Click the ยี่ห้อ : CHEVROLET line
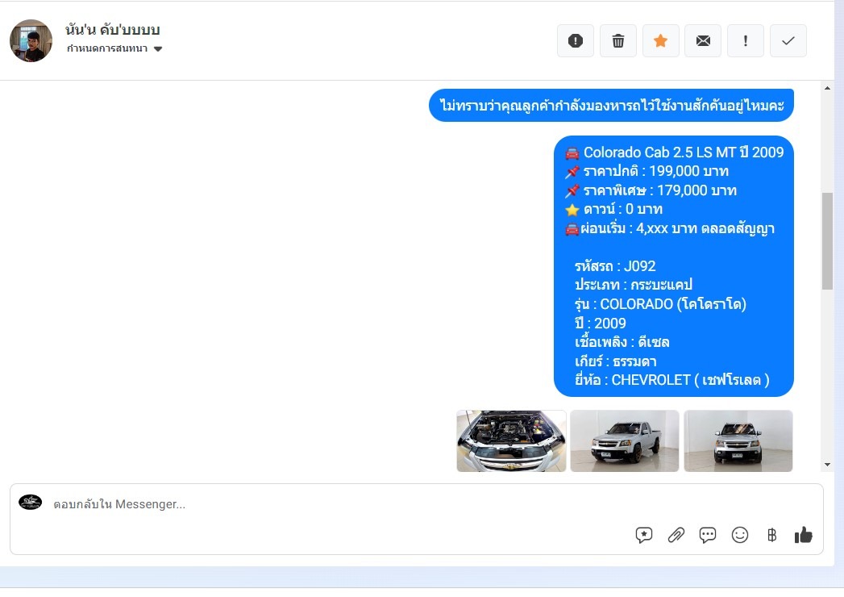The width and height of the screenshot is (844, 597). coord(671,380)
